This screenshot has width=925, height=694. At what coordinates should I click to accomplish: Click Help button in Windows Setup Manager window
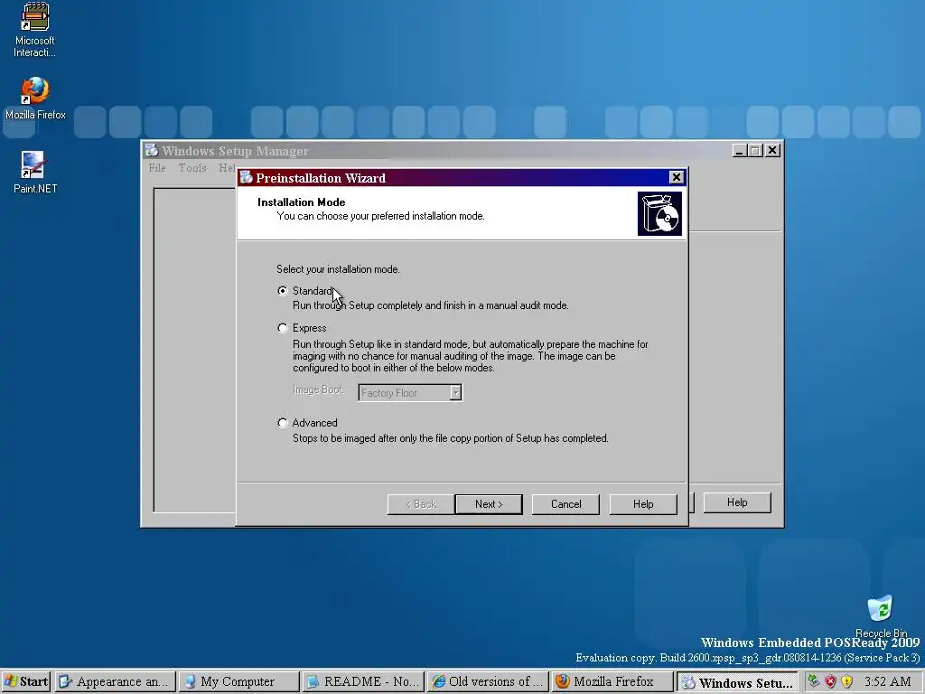point(737,502)
